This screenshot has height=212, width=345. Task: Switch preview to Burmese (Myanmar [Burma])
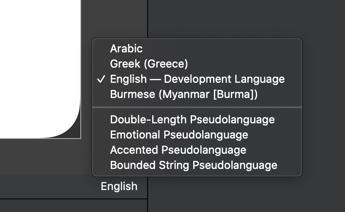183,94
